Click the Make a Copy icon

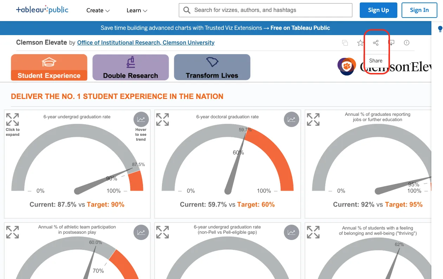[x=345, y=42]
